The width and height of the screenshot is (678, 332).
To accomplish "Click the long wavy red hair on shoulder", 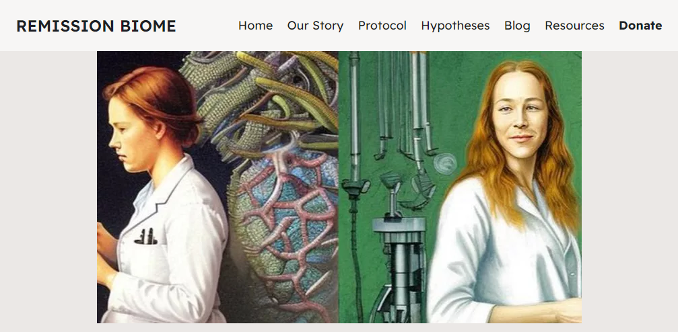I will (559, 173).
